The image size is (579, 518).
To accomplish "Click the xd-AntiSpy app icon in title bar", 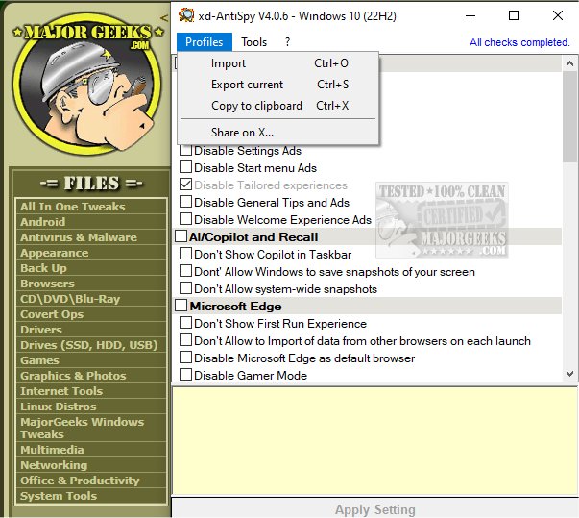I will tap(186, 15).
